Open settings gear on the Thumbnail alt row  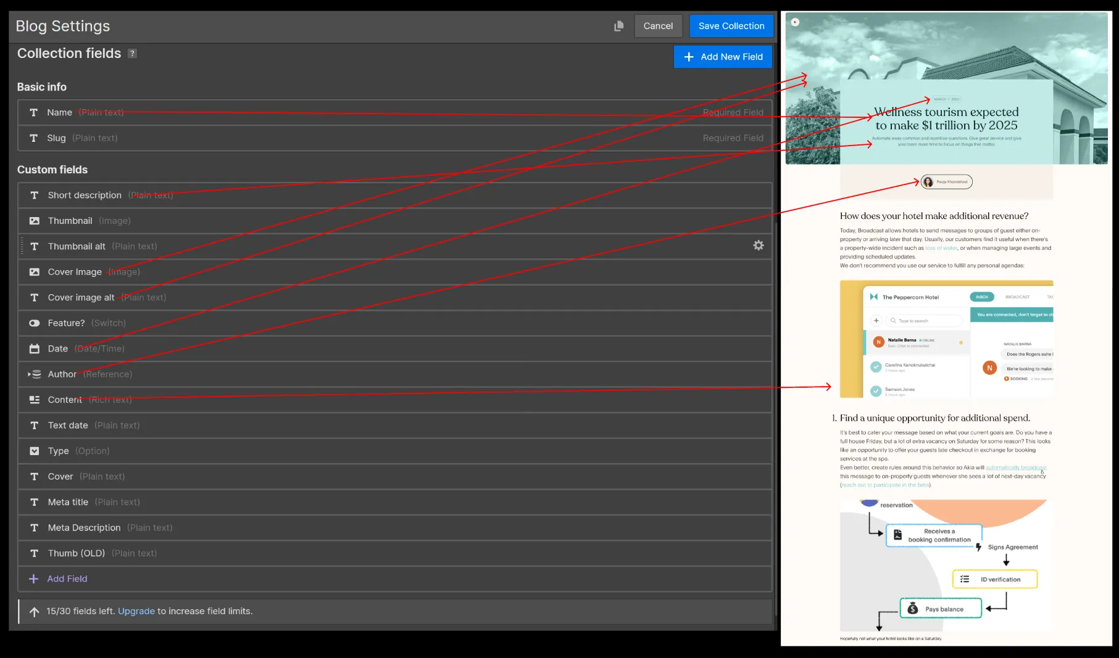(759, 245)
